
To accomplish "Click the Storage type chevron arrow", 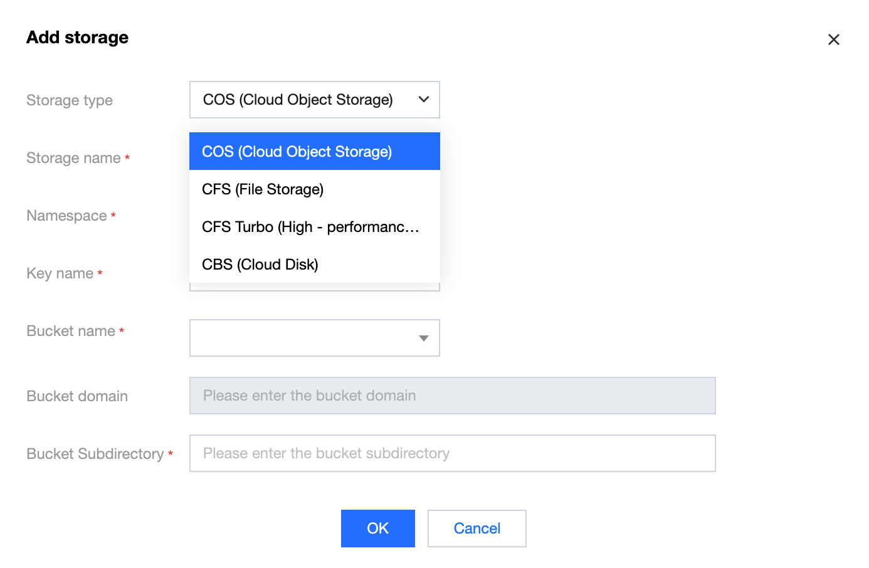I will [424, 100].
